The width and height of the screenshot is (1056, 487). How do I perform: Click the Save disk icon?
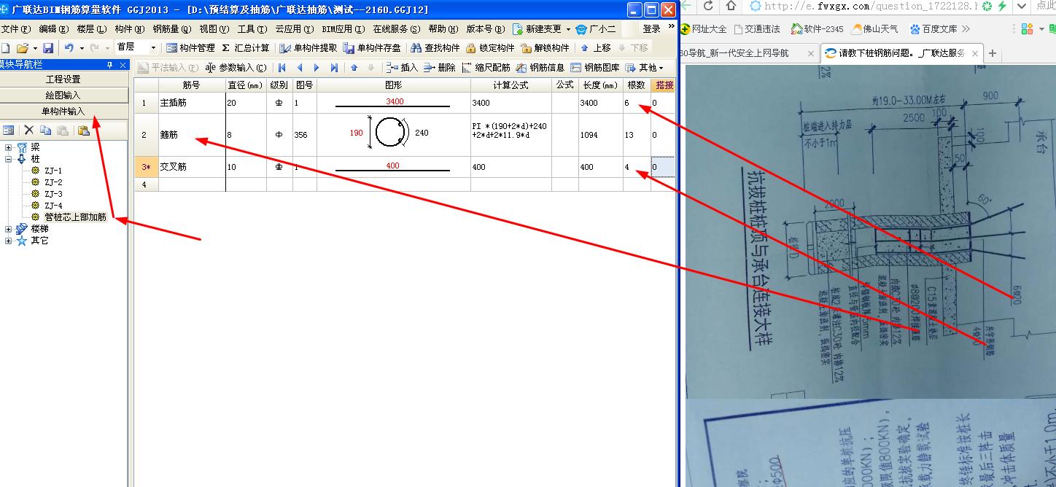[x=48, y=48]
